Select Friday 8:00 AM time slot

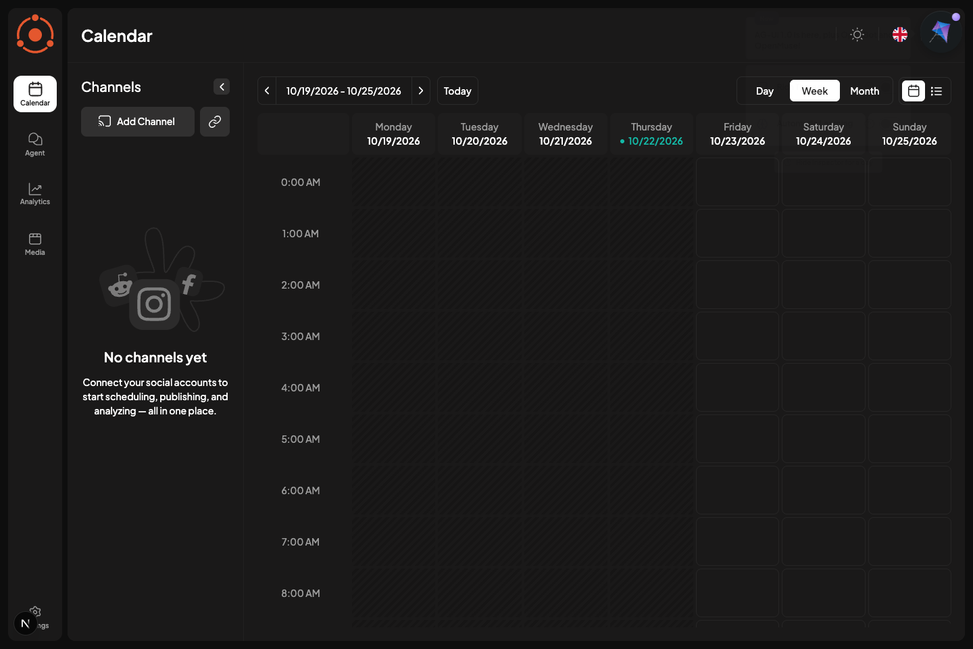[x=737, y=593]
